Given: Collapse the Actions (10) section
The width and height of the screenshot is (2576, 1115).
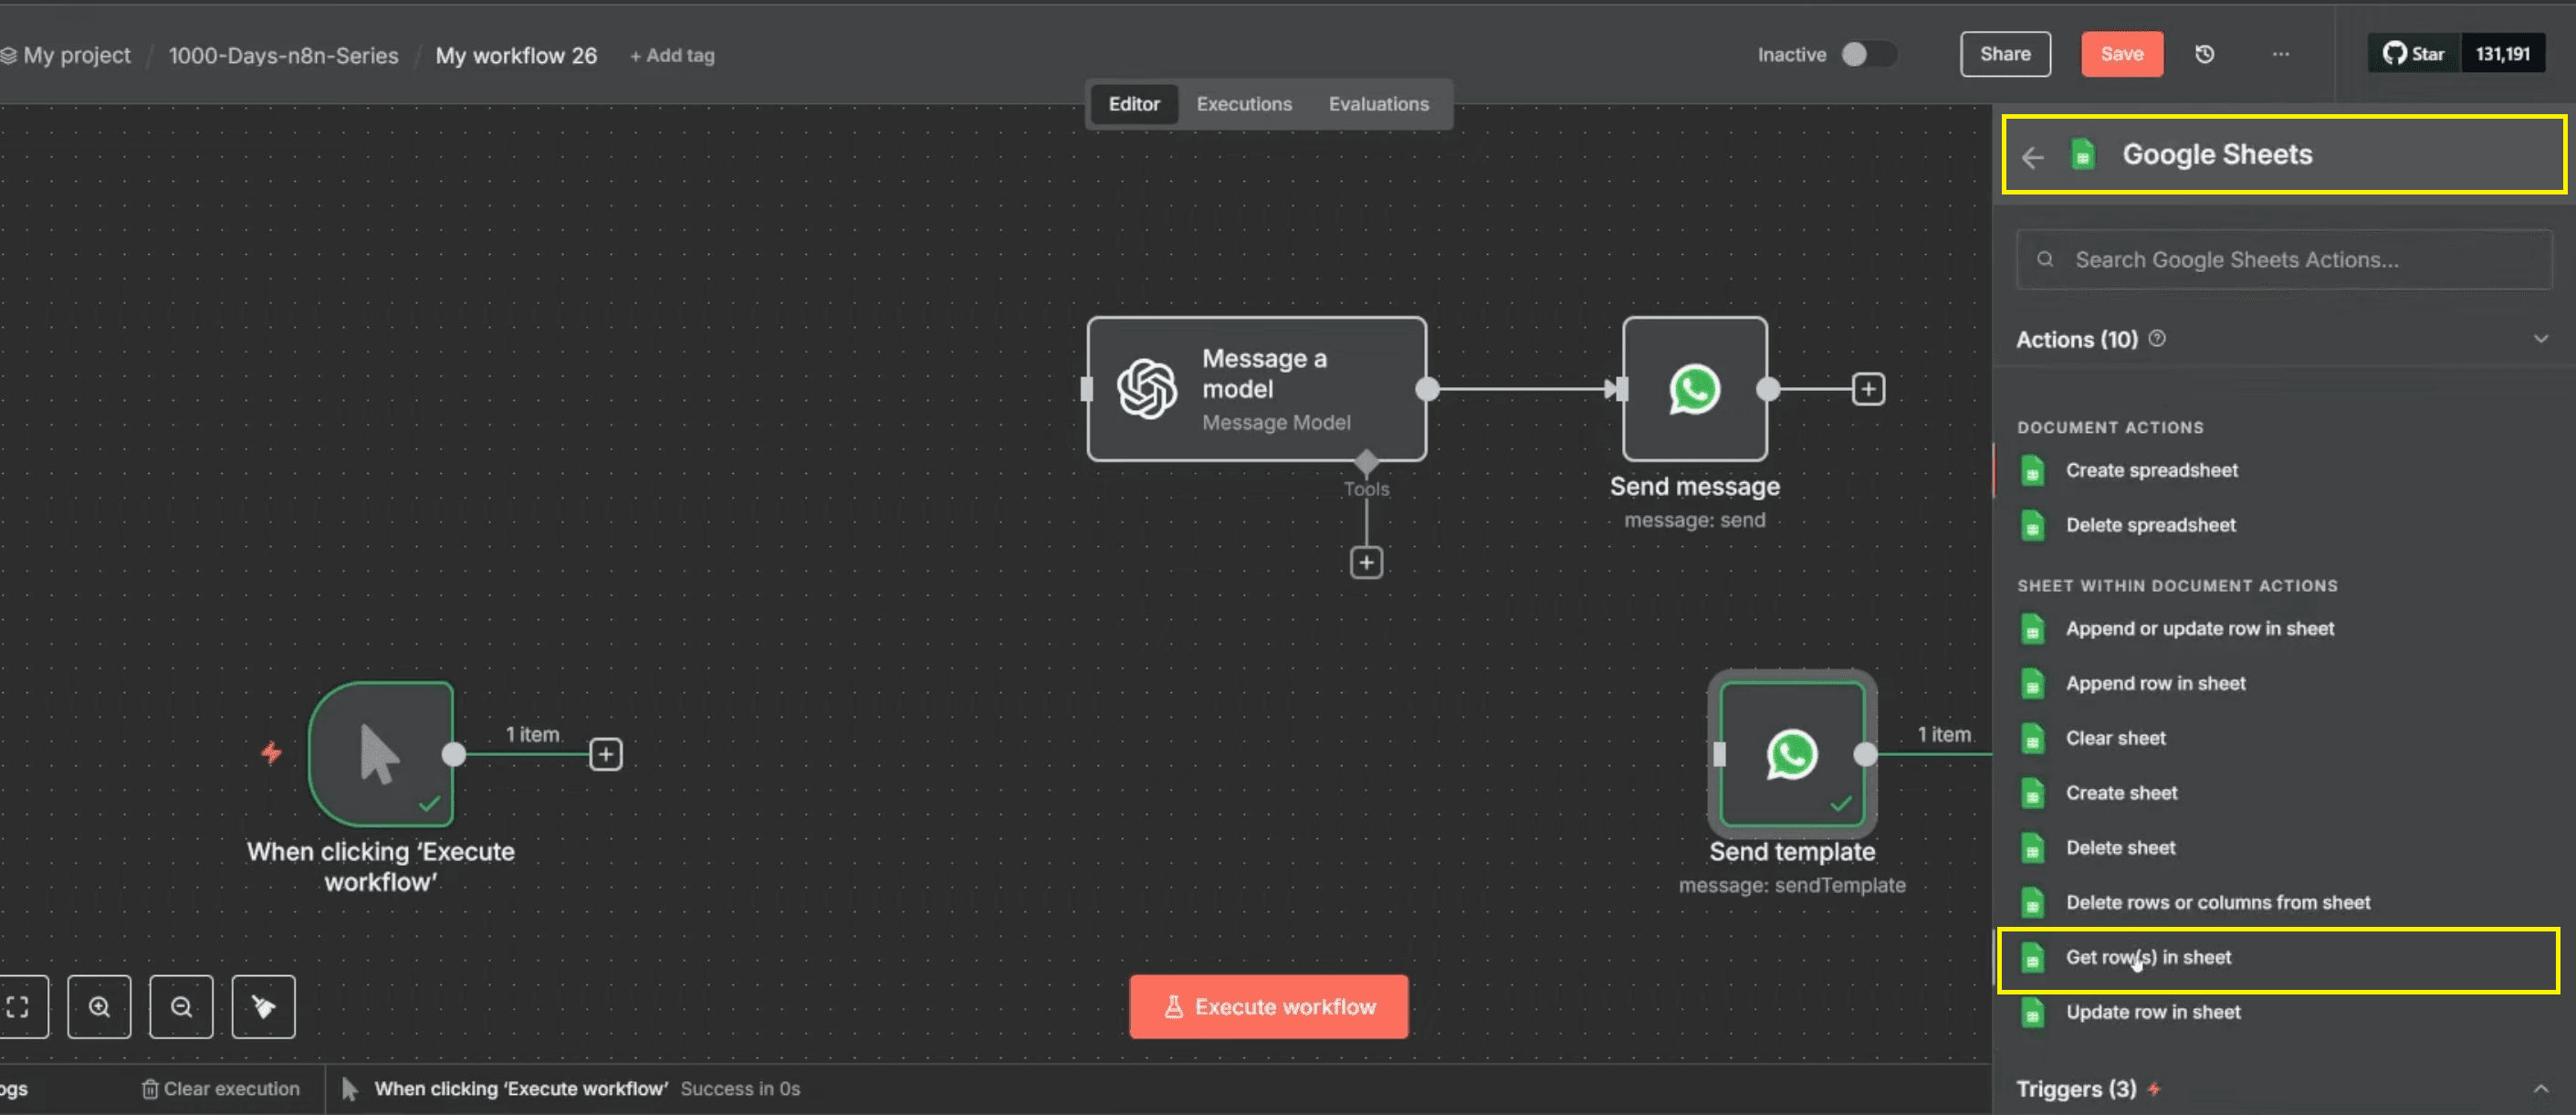Looking at the screenshot, I should pos(2540,339).
